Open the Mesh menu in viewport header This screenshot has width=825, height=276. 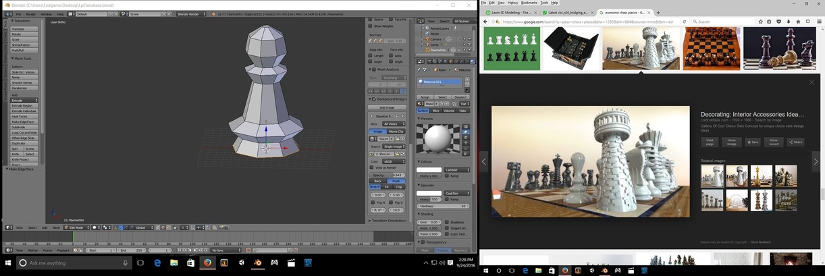coord(56,227)
